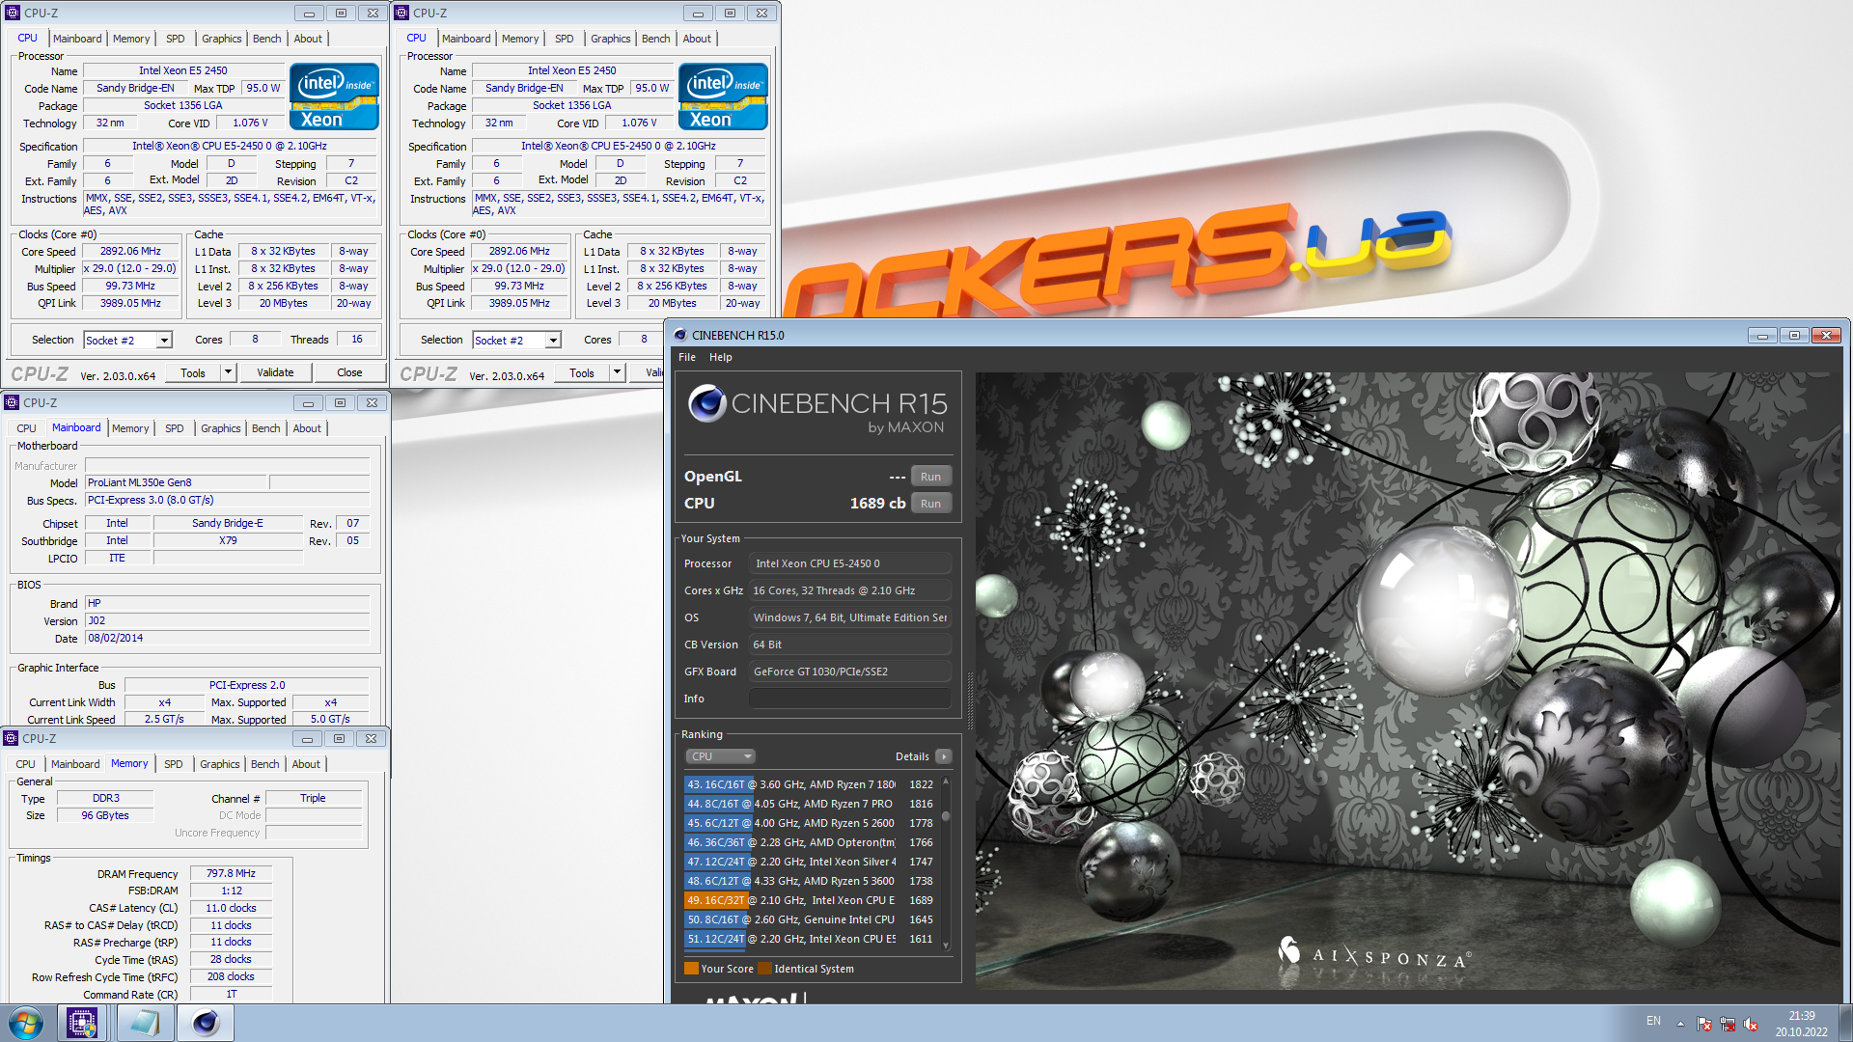Image resolution: width=1853 pixels, height=1042 pixels.
Task: Open the Windows Start menu orb
Action: pyautogui.click(x=26, y=1023)
